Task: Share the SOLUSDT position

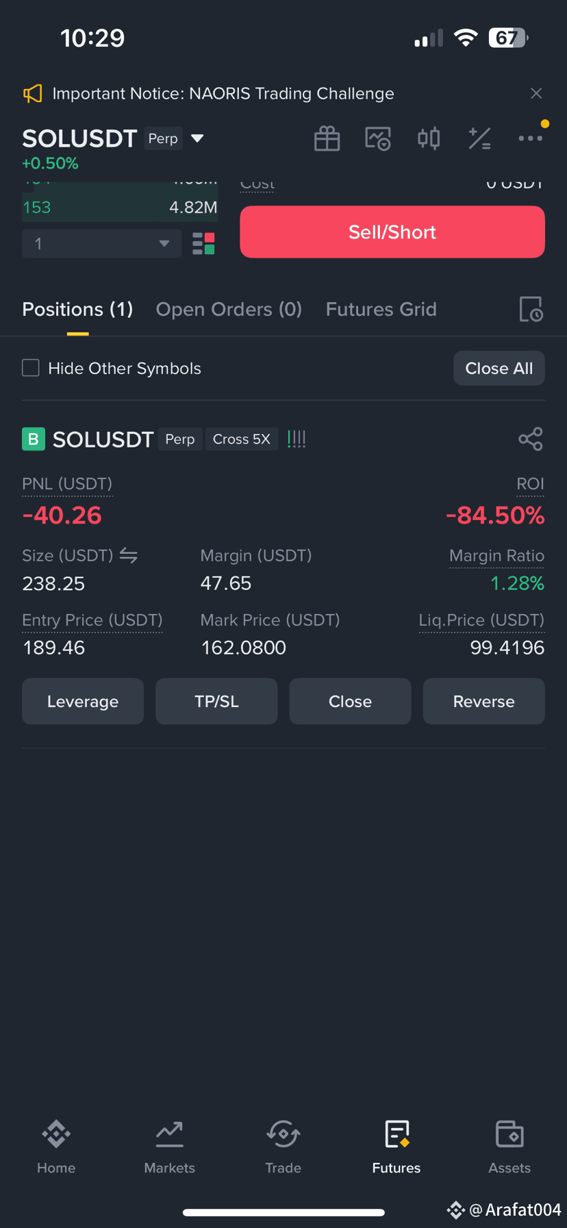Action: tap(531, 439)
